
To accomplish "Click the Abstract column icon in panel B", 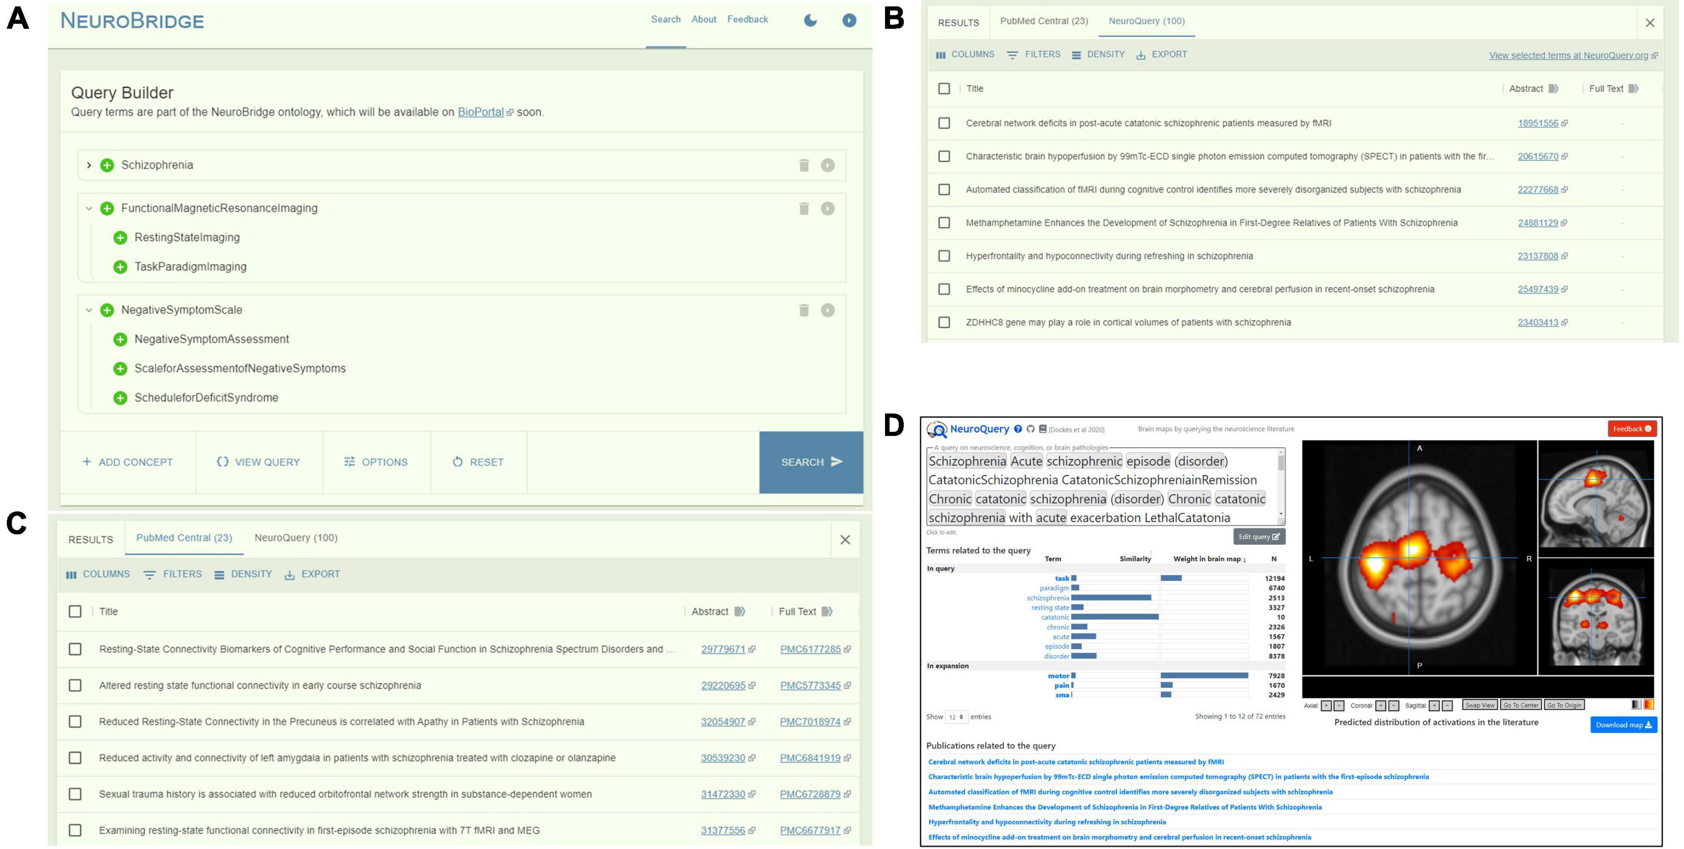I will click(x=1553, y=89).
